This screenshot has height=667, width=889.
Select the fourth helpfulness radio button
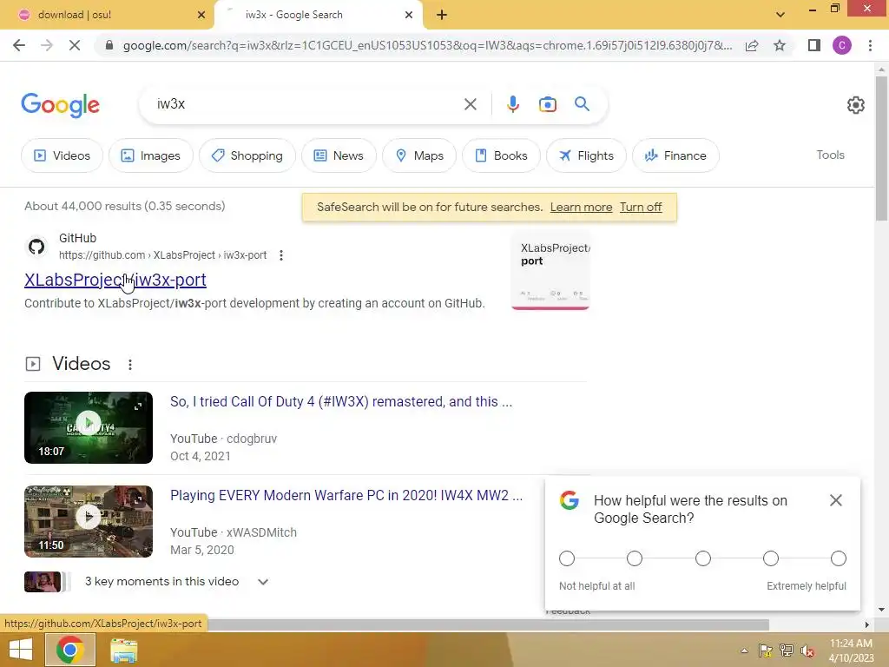pyautogui.click(x=771, y=558)
